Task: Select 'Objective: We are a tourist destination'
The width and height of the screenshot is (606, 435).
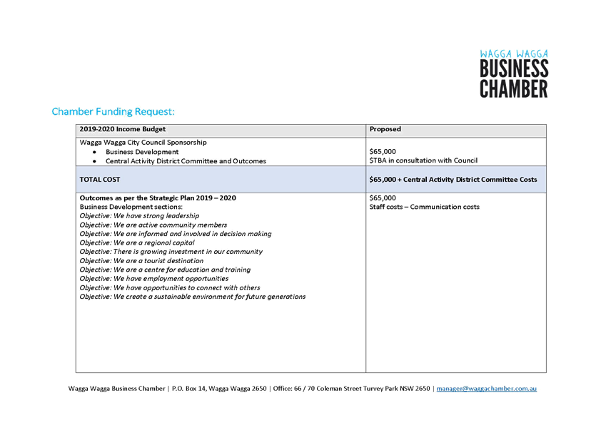Action: tap(141, 261)
